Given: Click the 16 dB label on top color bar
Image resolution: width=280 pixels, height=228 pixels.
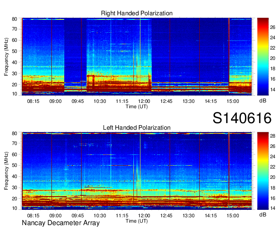Looking at the screenshot, I should point(273,79).
